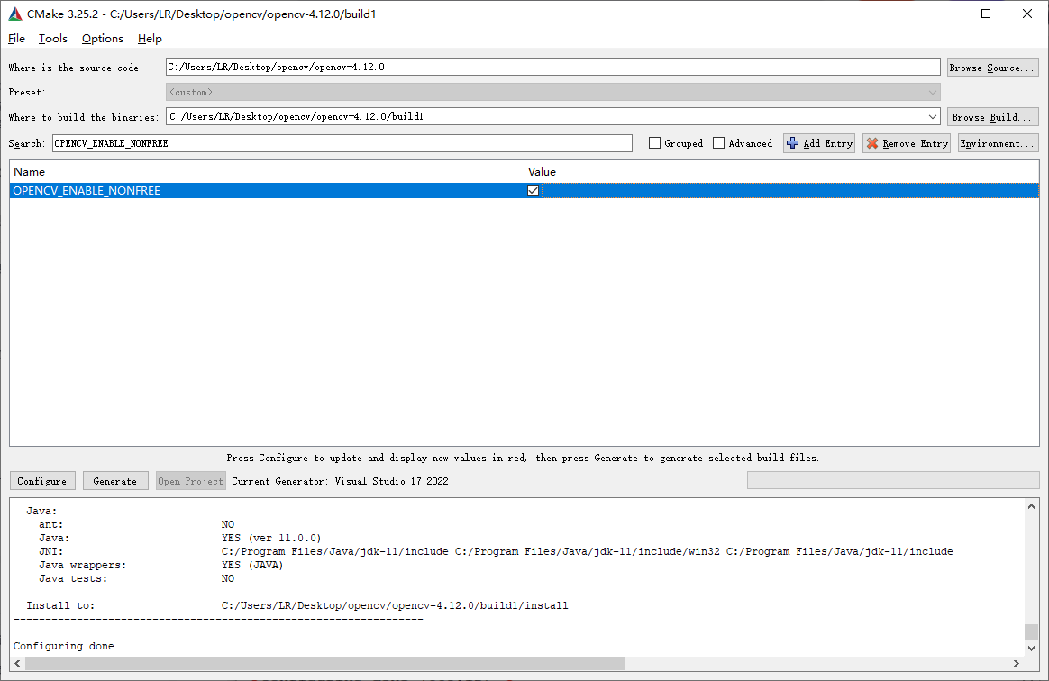Click the Name column header

(266, 172)
